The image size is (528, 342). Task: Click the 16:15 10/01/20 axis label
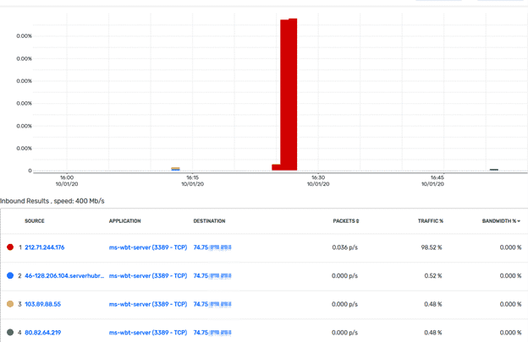(192, 181)
